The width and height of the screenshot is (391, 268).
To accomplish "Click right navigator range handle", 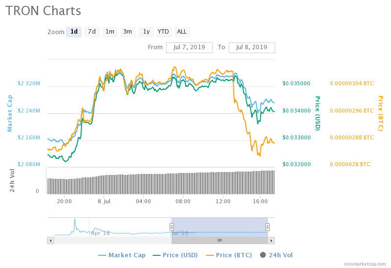I will point(267,227).
